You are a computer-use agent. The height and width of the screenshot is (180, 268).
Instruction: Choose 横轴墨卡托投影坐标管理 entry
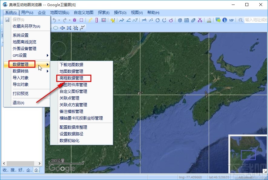coord(82,118)
